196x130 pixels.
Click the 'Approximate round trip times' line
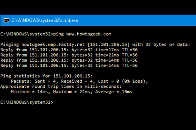[61, 86]
